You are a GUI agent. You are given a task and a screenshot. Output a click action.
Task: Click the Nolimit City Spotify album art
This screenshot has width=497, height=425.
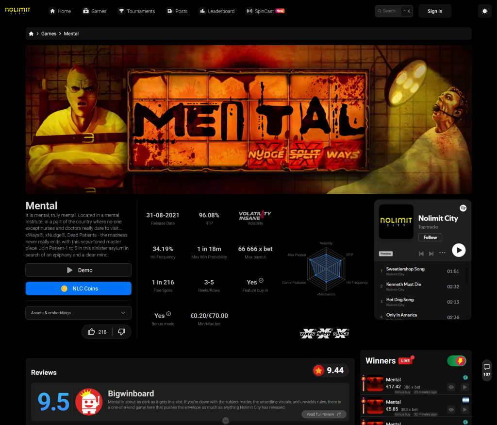396,221
